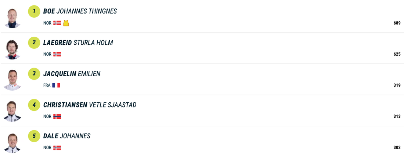Screen dimensions: 404x157
Task: Open LAEGREID Sturla Holm profile link
Action: pyautogui.click(x=78, y=43)
